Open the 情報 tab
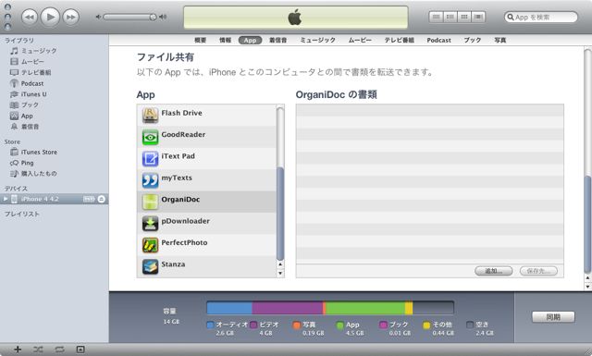Screen dimensions: 592x356 [x=226, y=40]
